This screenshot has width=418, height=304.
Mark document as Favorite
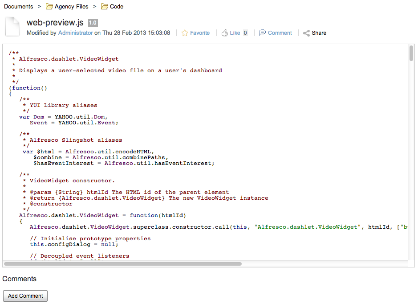200,33
